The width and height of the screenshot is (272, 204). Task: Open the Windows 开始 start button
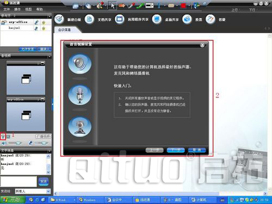point(13,200)
